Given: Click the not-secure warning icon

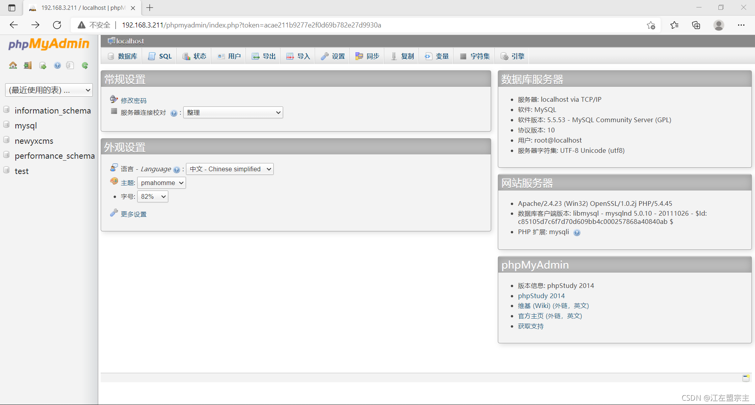Looking at the screenshot, I should pos(81,25).
